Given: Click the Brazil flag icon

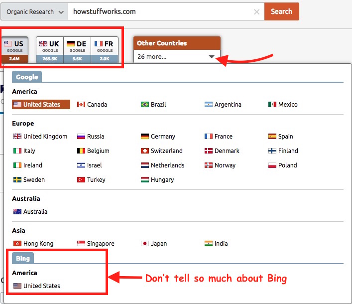Looking at the screenshot, I should pos(145,105).
